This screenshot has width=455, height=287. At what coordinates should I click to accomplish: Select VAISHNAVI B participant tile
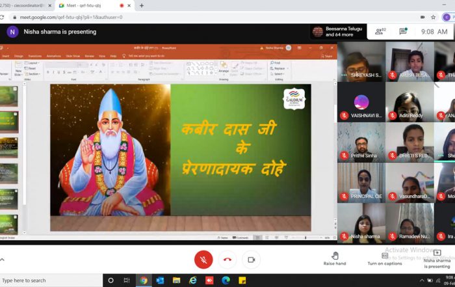click(361, 102)
